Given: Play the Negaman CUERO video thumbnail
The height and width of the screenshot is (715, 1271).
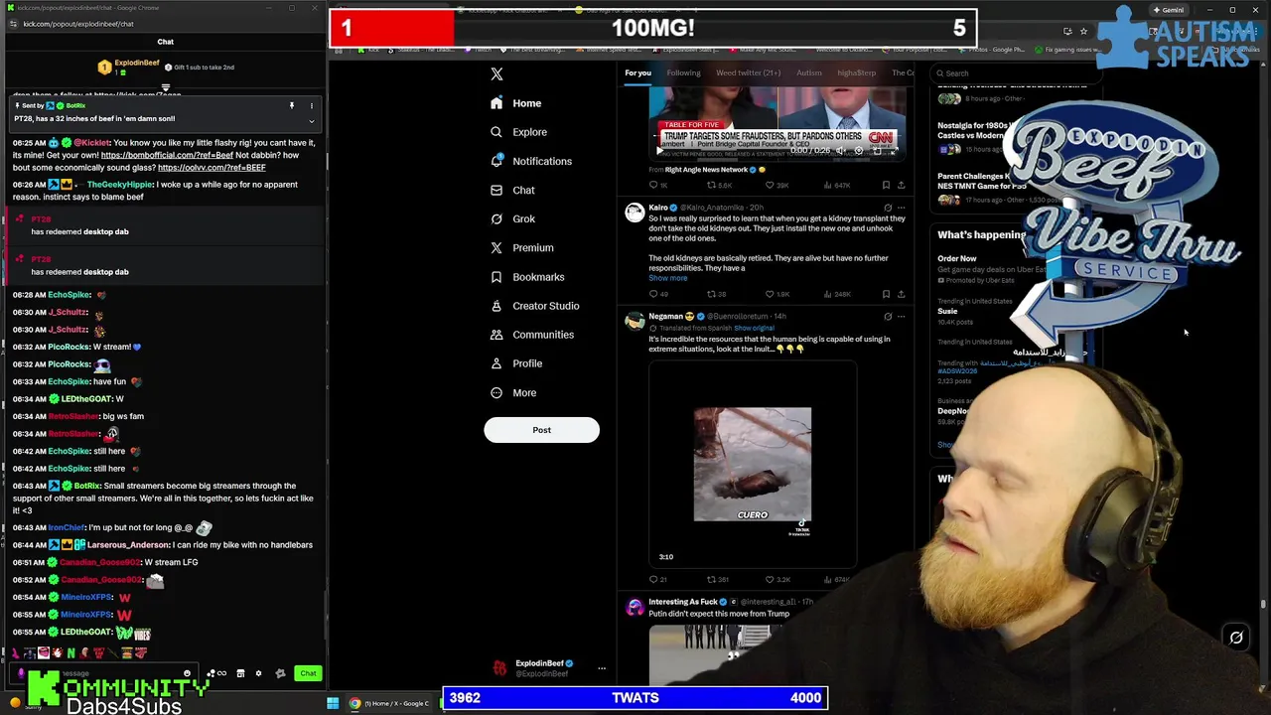Looking at the screenshot, I should (x=752, y=464).
